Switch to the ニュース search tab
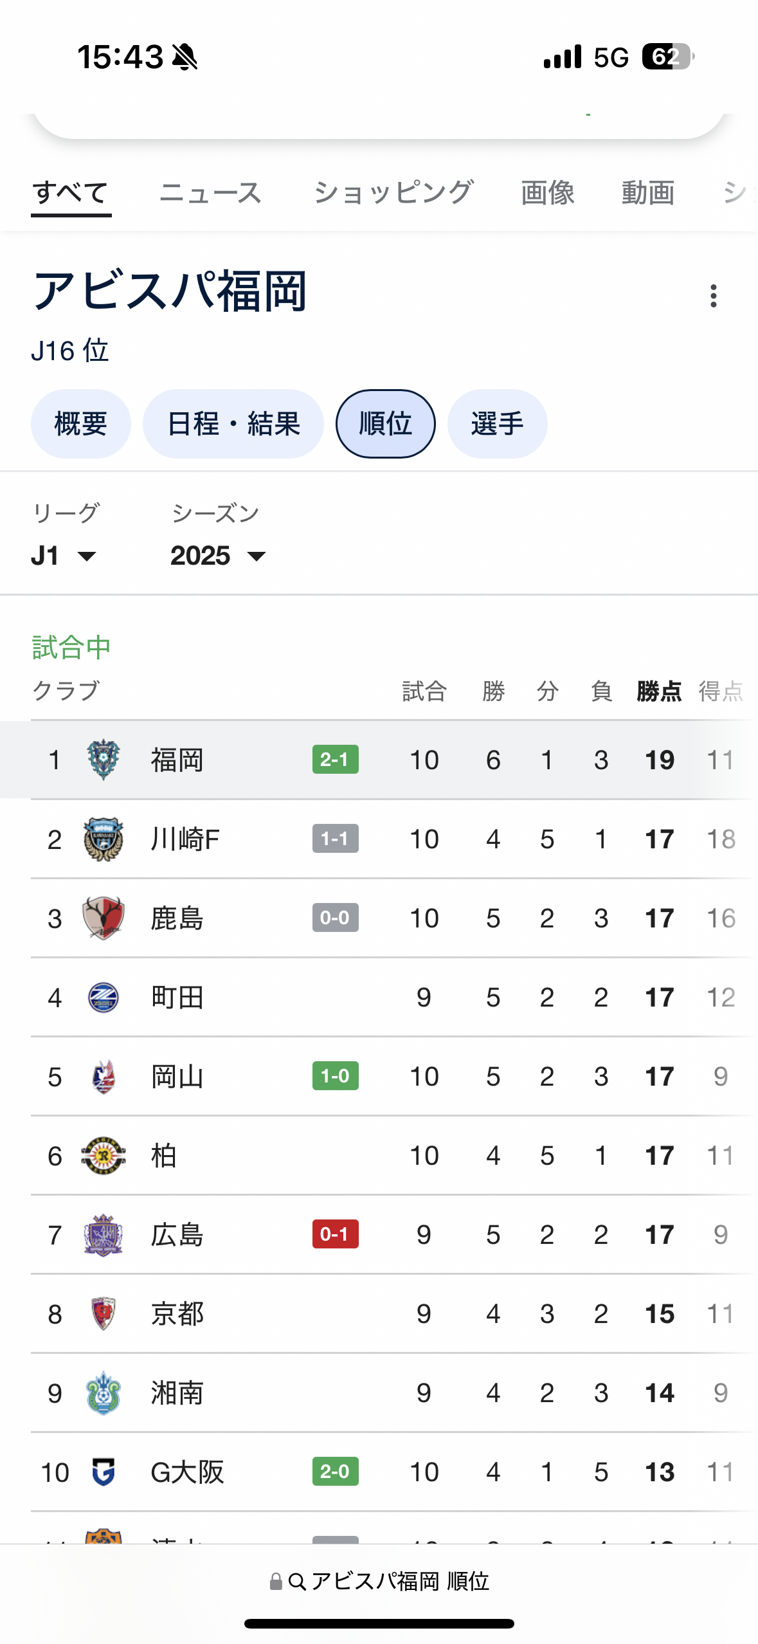The height and width of the screenshot is (1644, 758). (210, 193)
